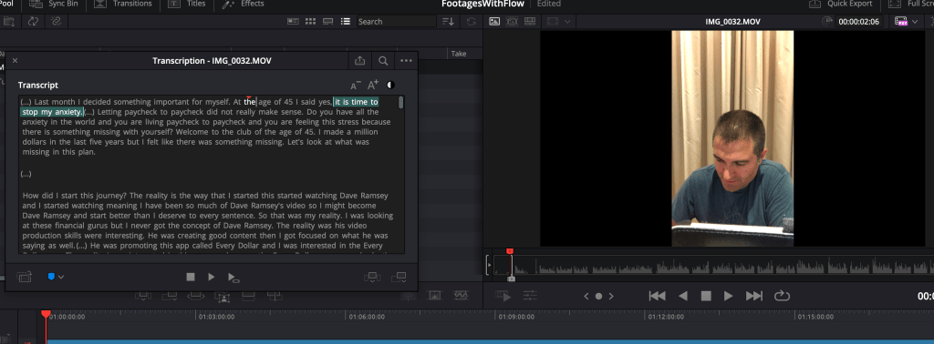Increase transcript font size

pos(373,85)
